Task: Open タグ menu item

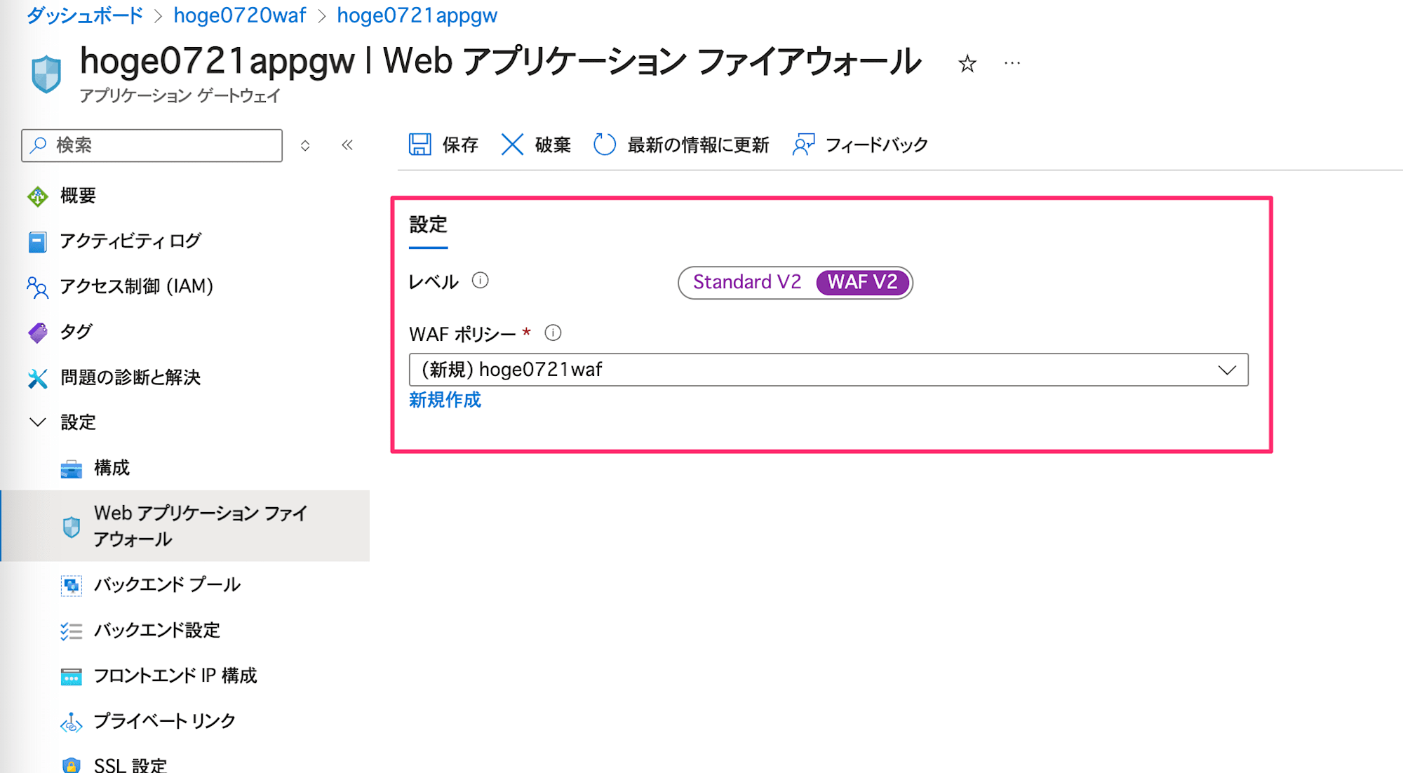Action: tap(76, 332)
